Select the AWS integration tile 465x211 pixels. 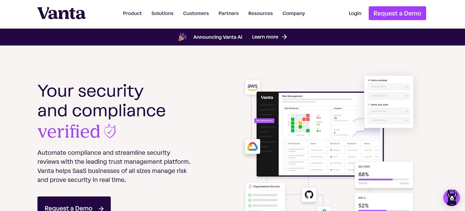[x=253, y=87]
